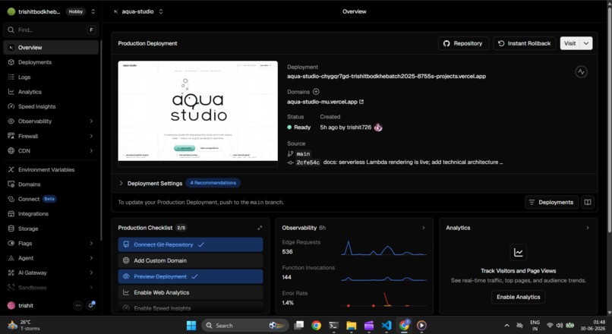The width and height of the screenshot is (612, 334).
Task: Open Analytics in the sidebar
Action: point(51,92)
